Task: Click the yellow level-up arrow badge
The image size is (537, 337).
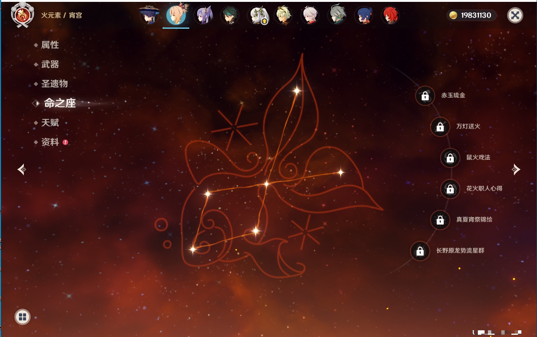Action: (264, 22)
